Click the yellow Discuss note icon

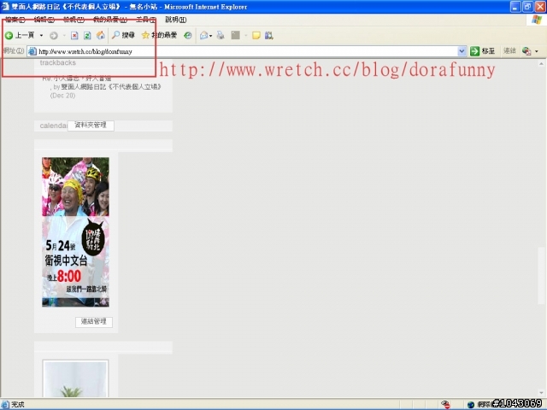tap(256, 35)
